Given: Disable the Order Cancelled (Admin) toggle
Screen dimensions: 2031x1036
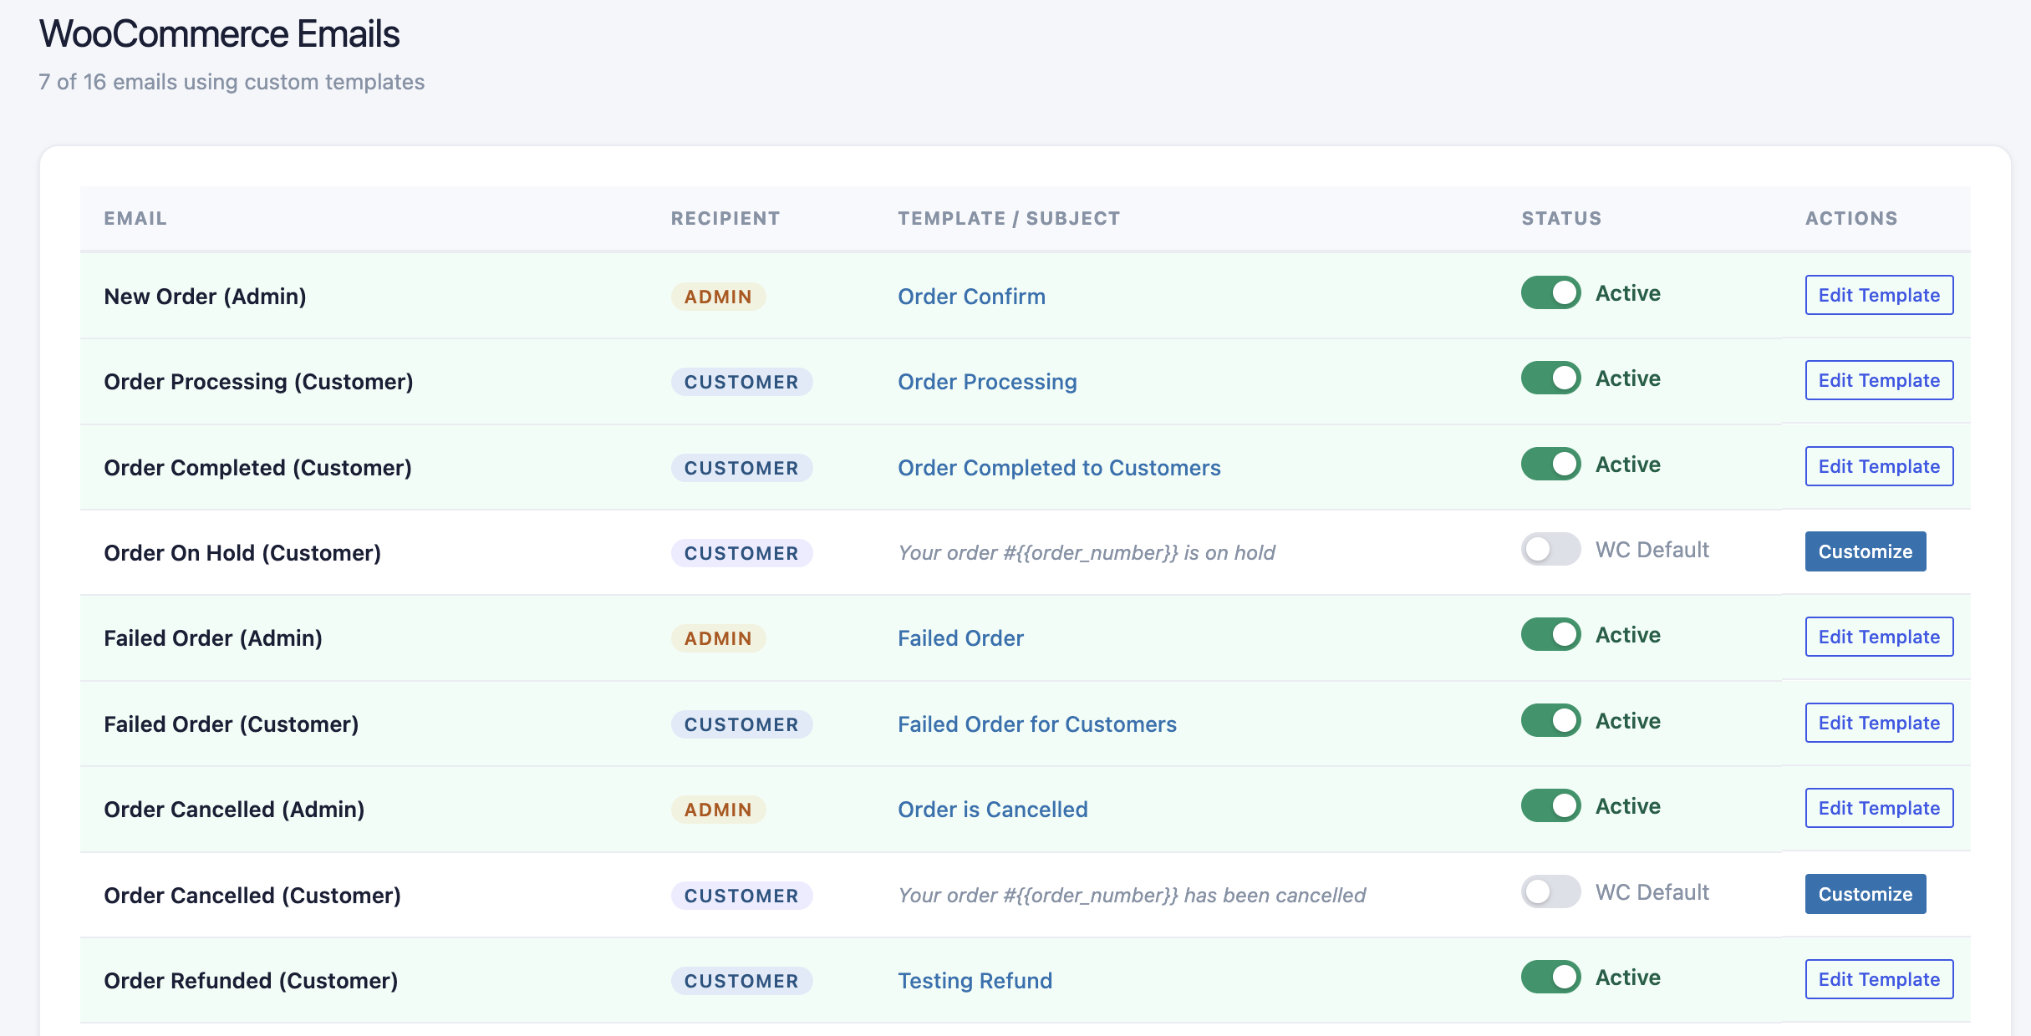Looking at the screenshot, I should tap(1550, 806).
